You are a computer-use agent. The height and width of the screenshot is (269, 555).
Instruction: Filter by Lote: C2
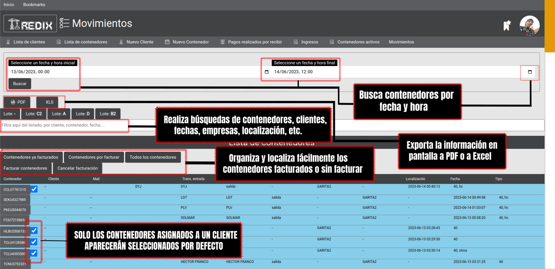tap(34, 113)
